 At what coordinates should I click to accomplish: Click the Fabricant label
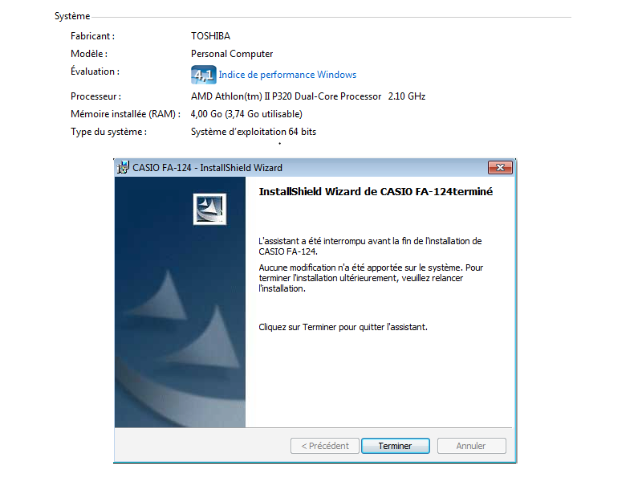pos(92,36)
